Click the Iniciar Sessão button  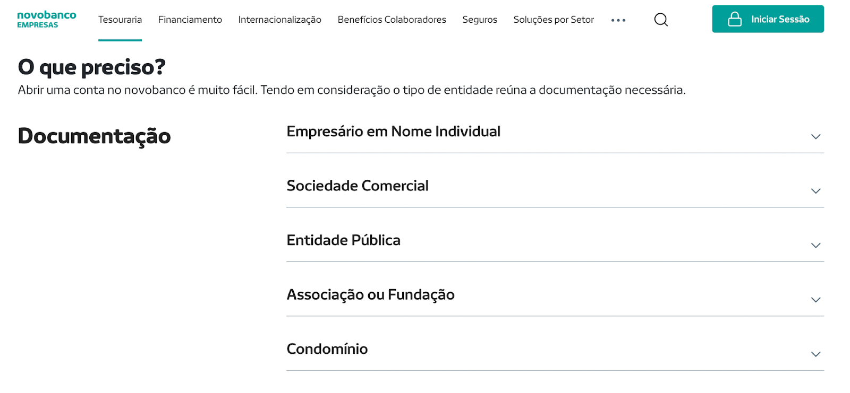768,19
